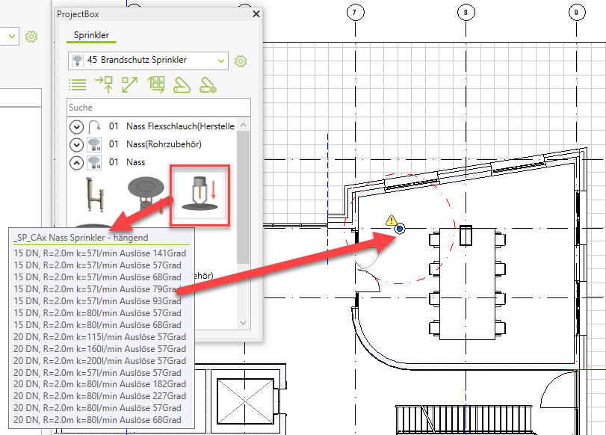Collapse the 01 Nass group
The height and width of the screenshot is (435, 606).
(x=76, y=162)
